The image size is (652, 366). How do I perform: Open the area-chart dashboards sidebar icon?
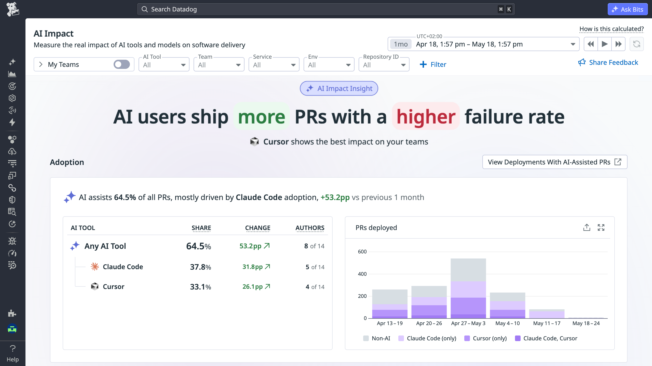tap(12, 74)
